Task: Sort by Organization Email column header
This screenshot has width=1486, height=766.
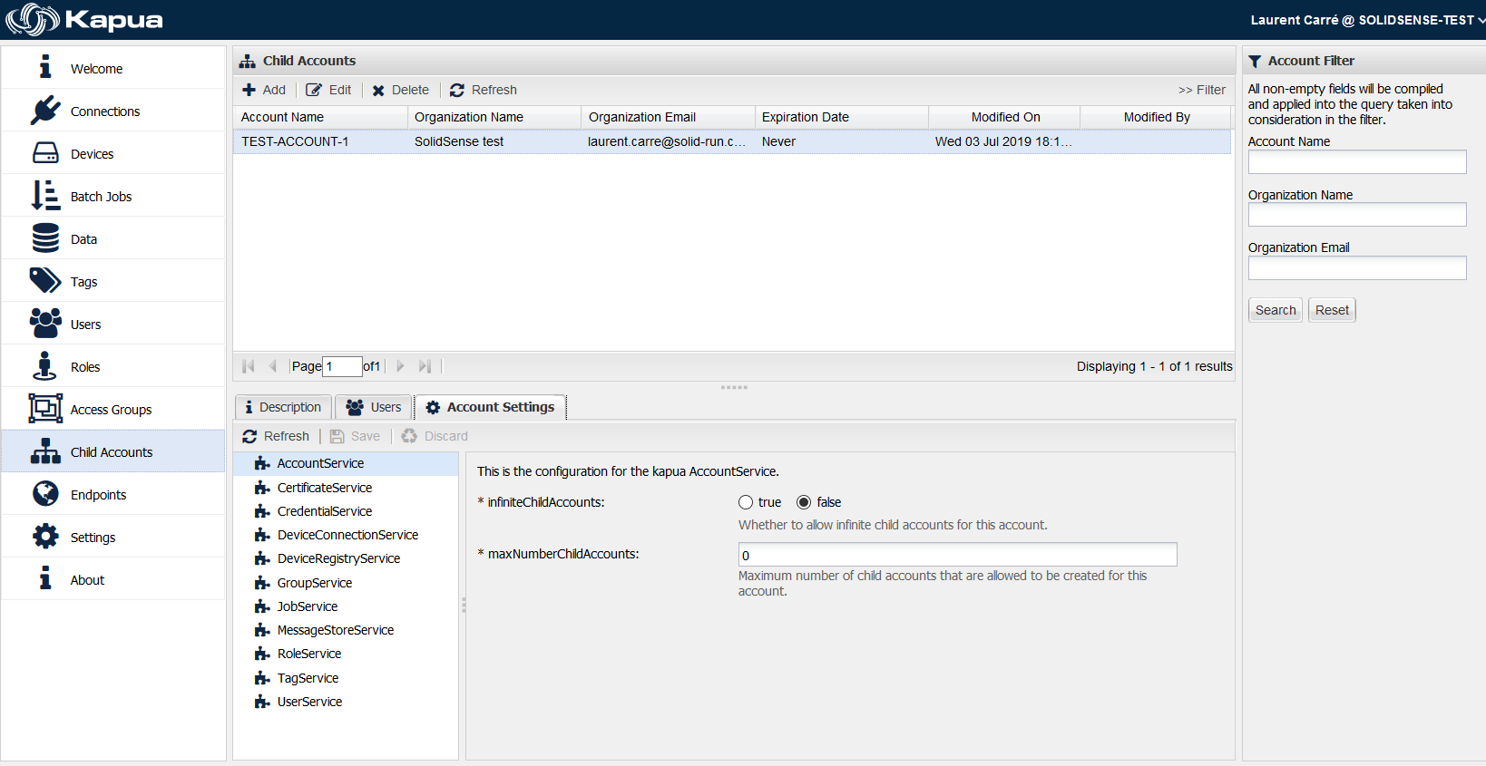Action: [668, 117]
